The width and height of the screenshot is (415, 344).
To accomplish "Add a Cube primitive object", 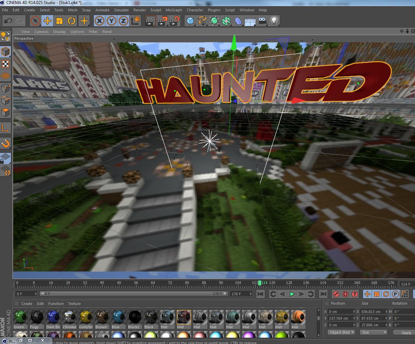I will click(190, 21).
